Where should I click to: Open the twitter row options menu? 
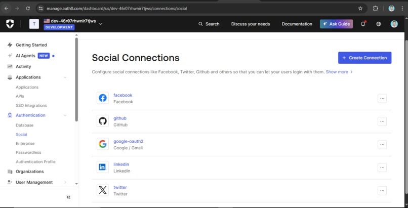tap(382, 191)
